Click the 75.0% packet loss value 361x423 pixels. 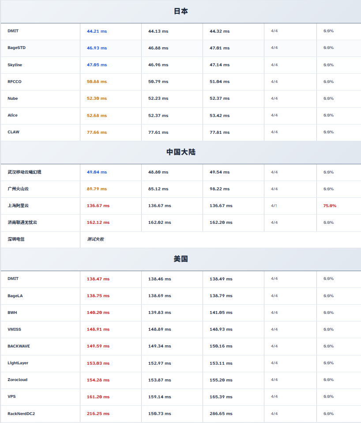tap(330, 206)
